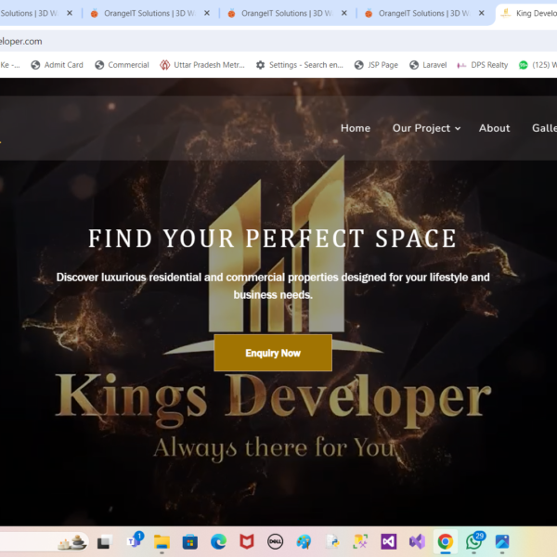This screenshot has height=557, width=557.
Task: Click the Enquiry Now button
Action: point(273,353)
